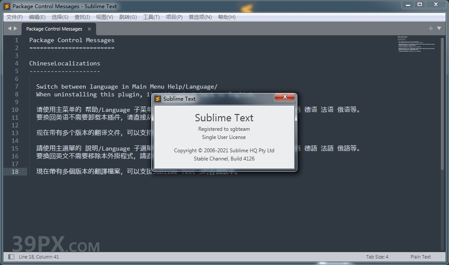This screenshot has width=449, height=265.
Task: Click line number 4 in gutter
Action: pos(17,63)
